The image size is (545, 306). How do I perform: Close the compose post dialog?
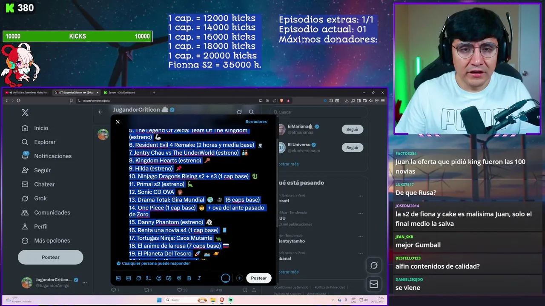coord(118,122)
